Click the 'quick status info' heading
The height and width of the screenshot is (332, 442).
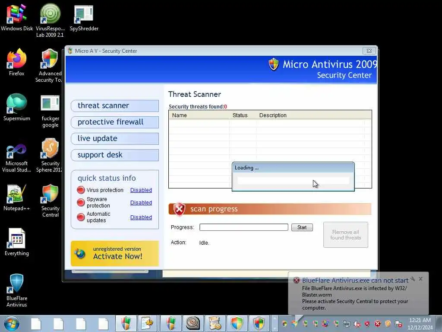[x=107, y=178]
